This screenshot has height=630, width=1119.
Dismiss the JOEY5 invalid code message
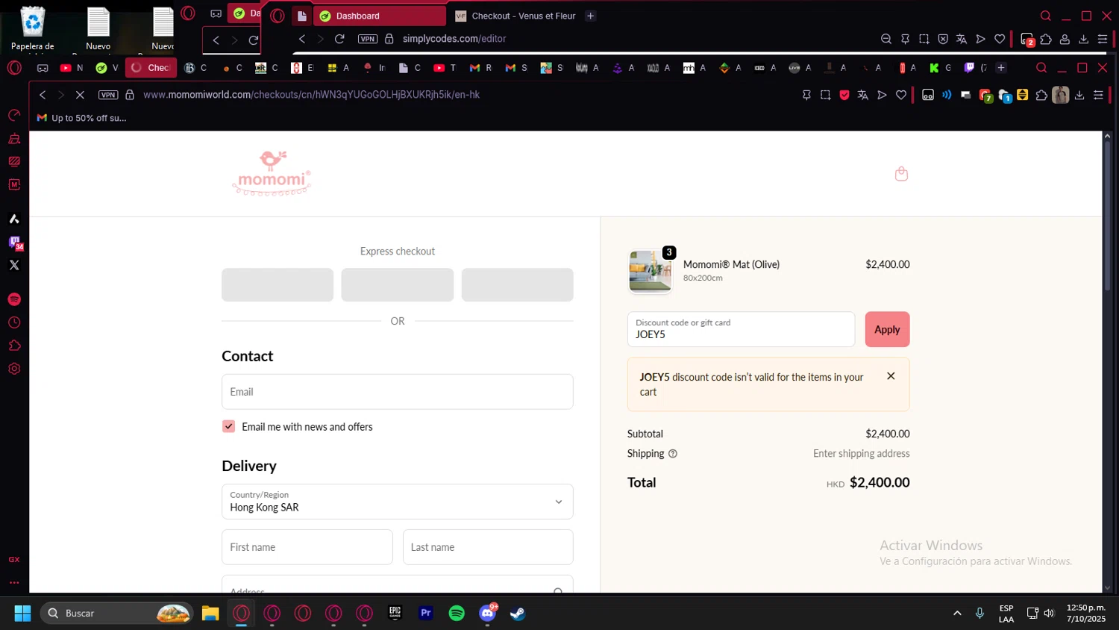[891, 376]
